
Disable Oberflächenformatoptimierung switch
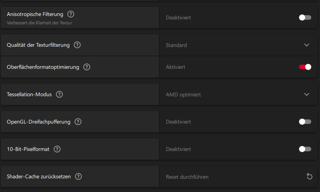click(305, 67)
